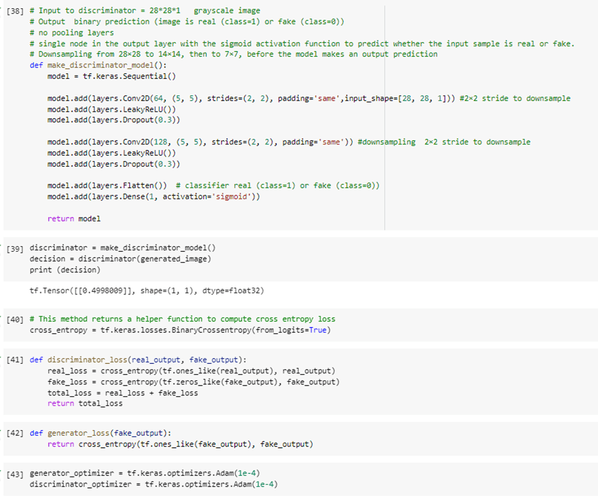Image resolution: width=598 pixels, height=500 pixels.
Task: Click the 'generator_optimizer' Adam(1e-4) line
Action: 145,473
